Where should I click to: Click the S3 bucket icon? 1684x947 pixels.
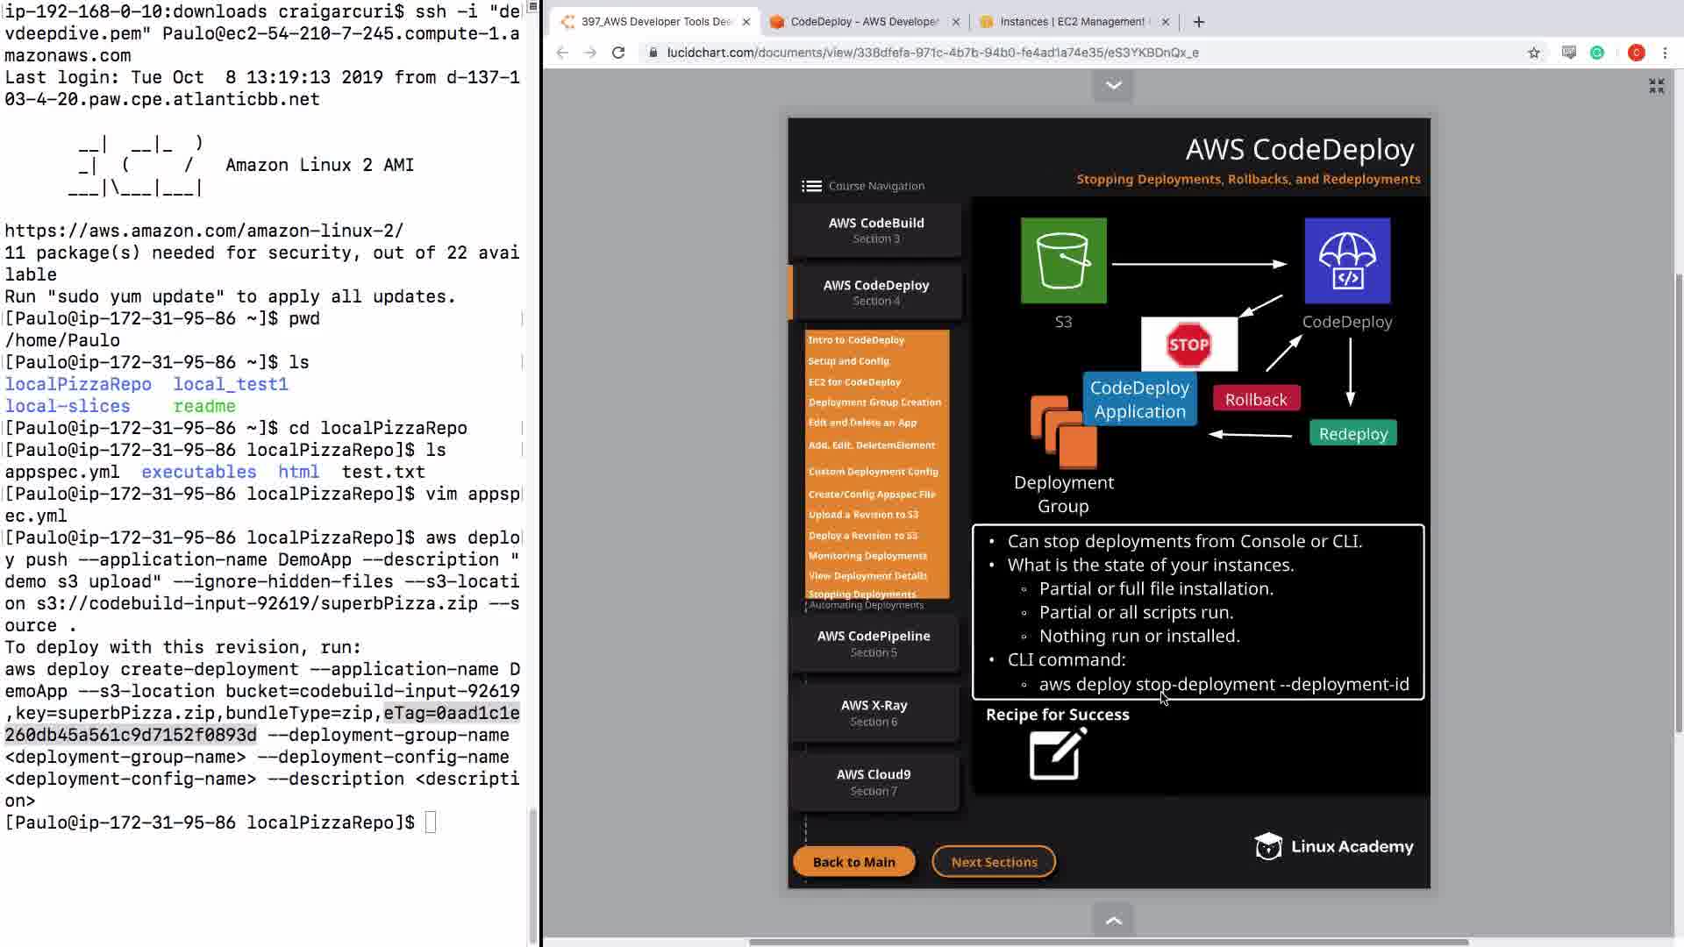click(x=1063, y=260)
